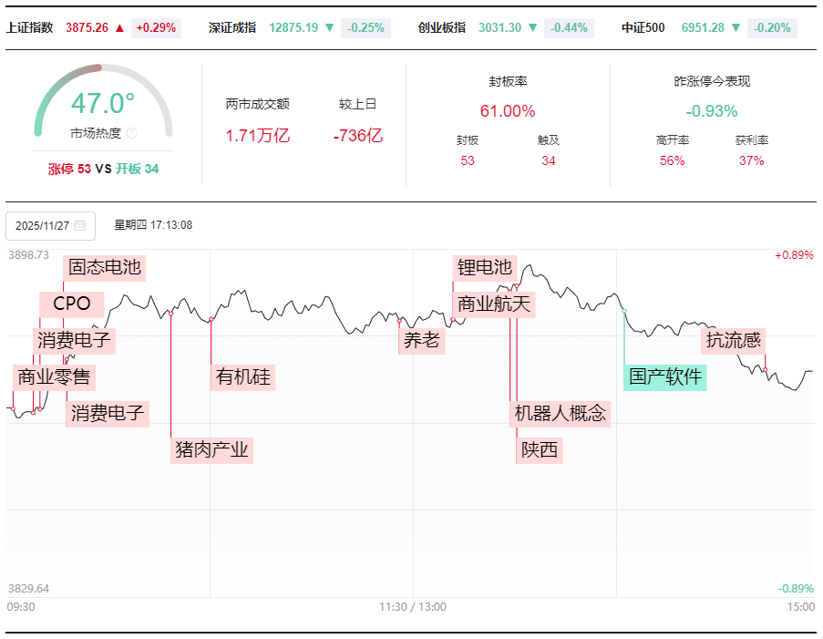The width and height of the screenshot is (823, 639).
Task: Open the 机器人概念 sector tag
Action: [560, 413]
